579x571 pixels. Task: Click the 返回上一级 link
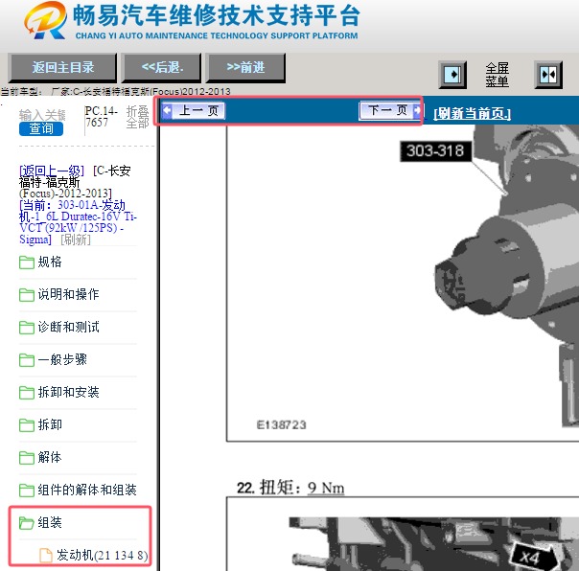coord(52,171)
